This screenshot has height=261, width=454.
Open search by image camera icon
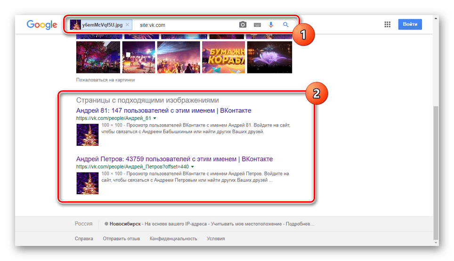click(243, 25)
